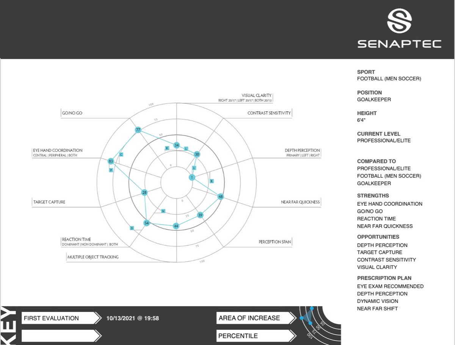Click DYNAMIC VISION in Prescription Plan

tap(378, 301)
